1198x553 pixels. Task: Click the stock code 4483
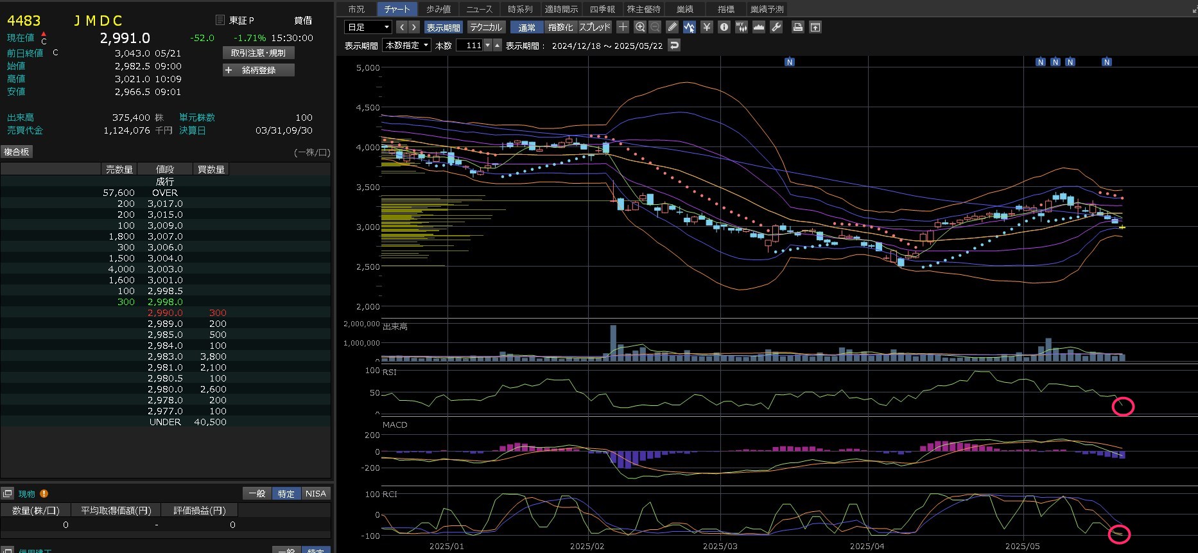pyautogui.click(x=24, y=21)
